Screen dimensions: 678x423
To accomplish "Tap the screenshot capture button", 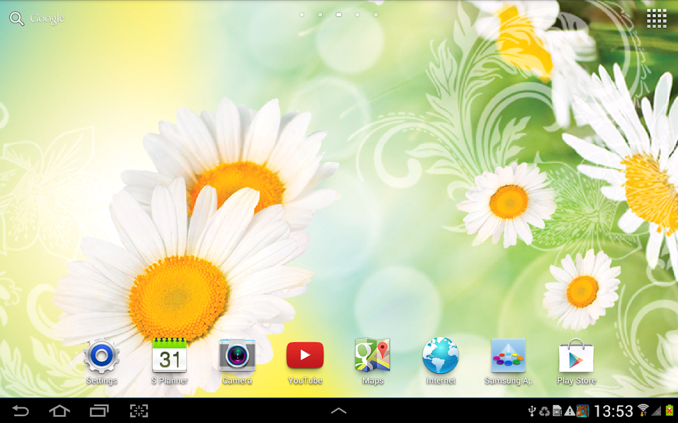I will tap(139, 411).
